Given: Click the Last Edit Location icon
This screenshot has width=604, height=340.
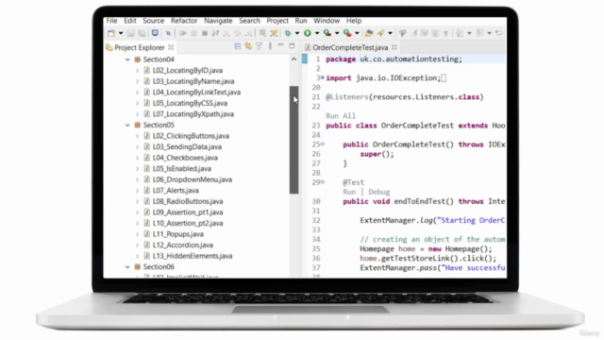Looking at the screenshot, I should point(499,33).
